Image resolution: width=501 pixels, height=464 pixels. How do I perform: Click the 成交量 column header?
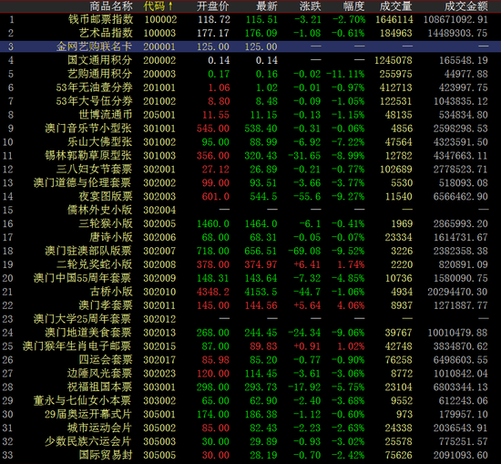396,5
